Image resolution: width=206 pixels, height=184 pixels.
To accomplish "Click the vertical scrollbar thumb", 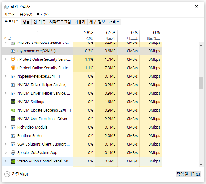I will 201,83.
